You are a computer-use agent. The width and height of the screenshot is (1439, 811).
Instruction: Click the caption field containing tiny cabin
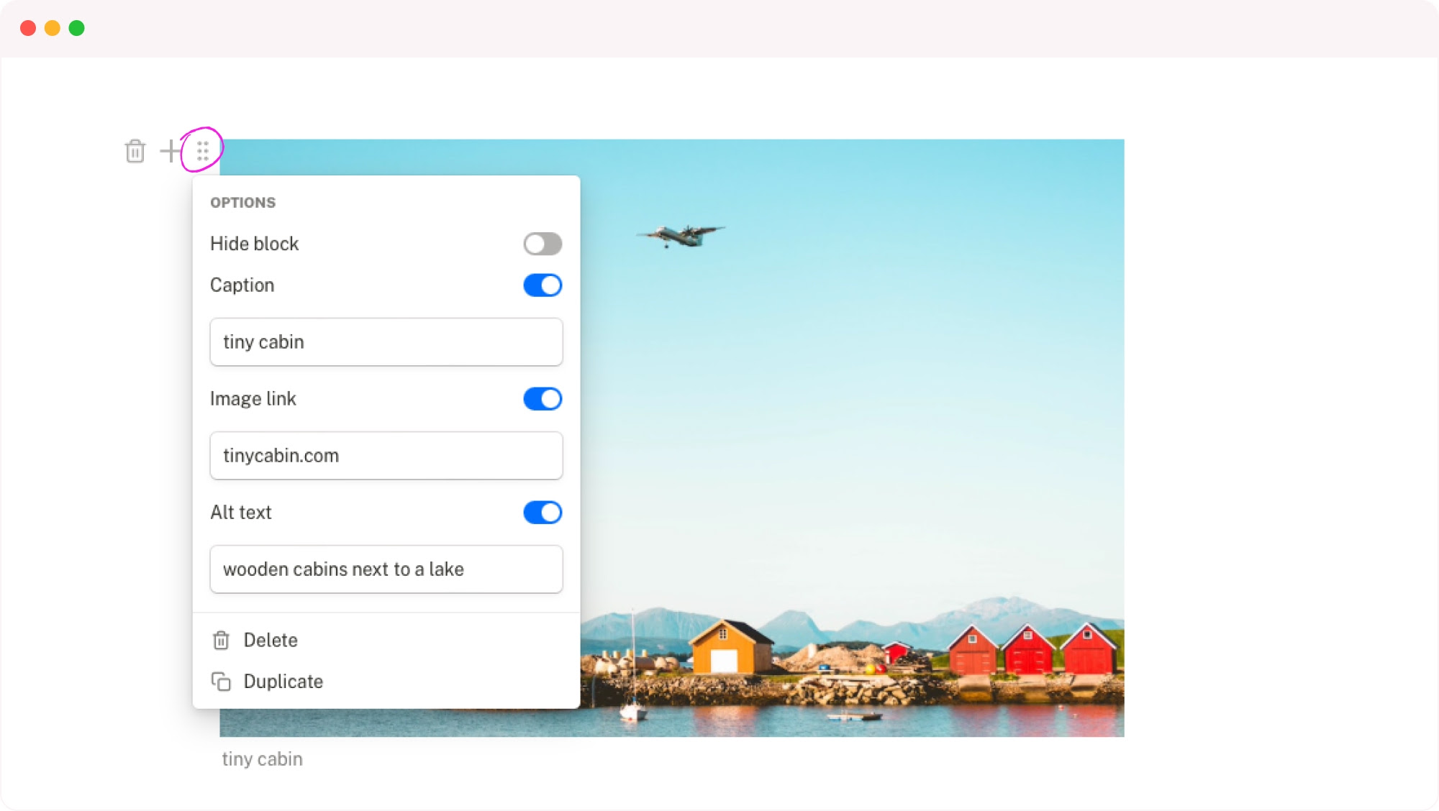click(x=386, y=342)
